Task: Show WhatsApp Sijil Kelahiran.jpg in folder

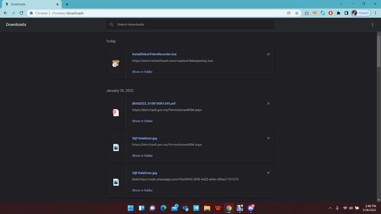Action: (142, 190)
